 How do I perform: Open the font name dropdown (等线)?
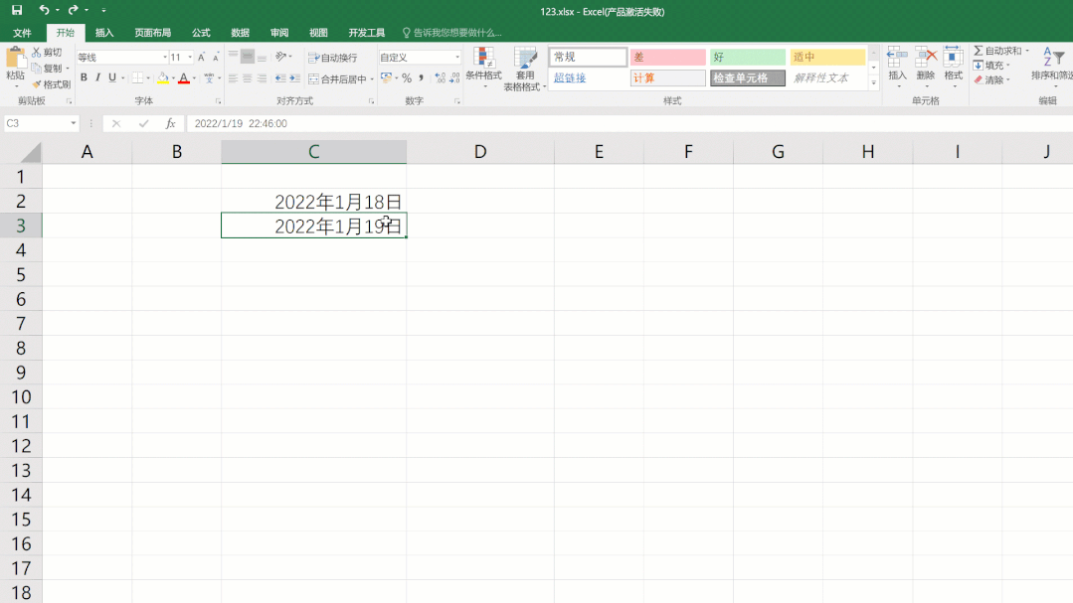coord(165,58)
